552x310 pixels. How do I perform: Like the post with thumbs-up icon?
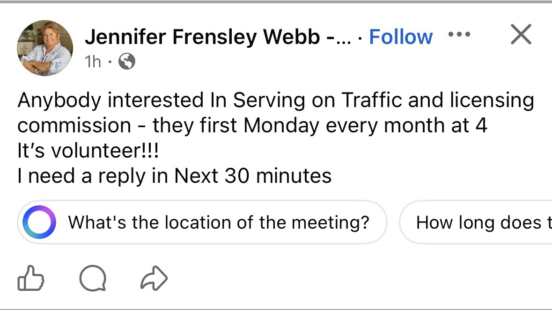pyautogui.click(x=31, y=279)
